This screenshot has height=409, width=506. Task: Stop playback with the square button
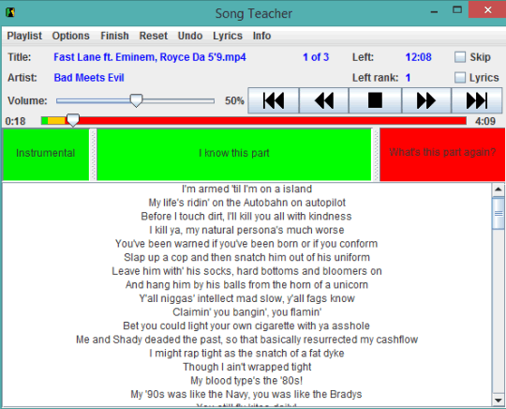375,100
